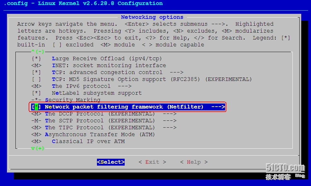311x186 pixels.
Task: Toggle Netfilter framework [*] checkbox
Action: tap(36, 107)
